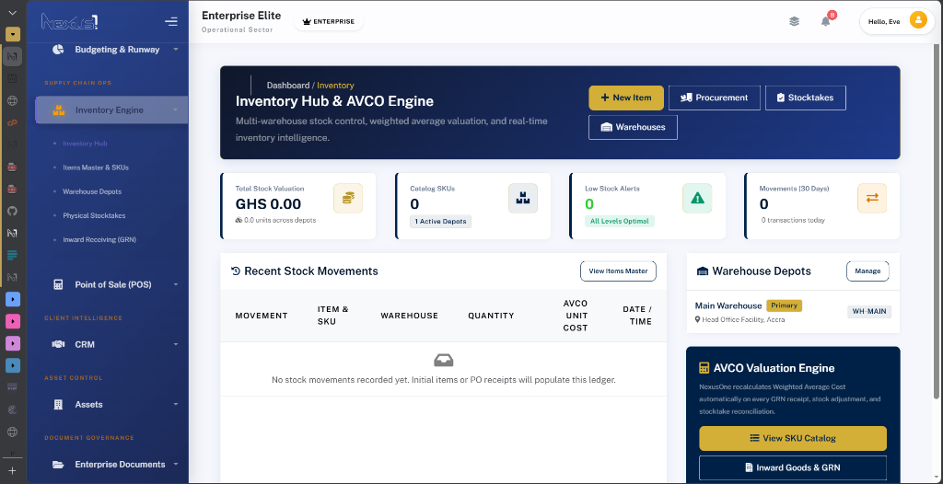Screen dimensions: 943x484
Task: Click the Point of Sale calculator icon
Action: coord(58,284)
